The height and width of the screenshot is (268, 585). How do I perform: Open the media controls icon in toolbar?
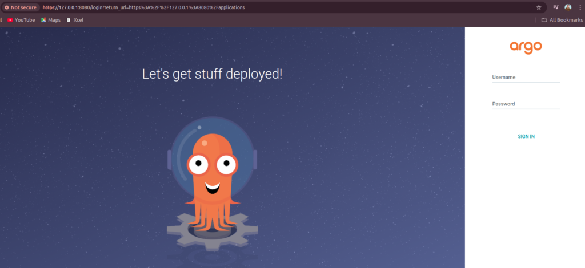[x=555, y=7]
